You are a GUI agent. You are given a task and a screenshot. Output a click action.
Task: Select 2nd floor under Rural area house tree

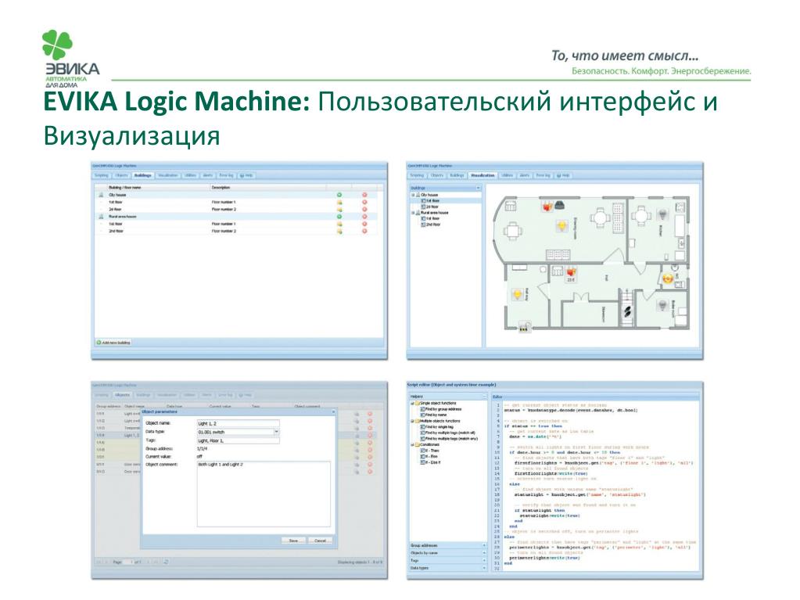[x=429, y=225]
